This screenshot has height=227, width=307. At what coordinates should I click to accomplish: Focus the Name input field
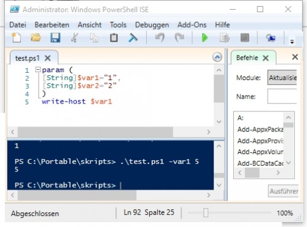point(282,96)
